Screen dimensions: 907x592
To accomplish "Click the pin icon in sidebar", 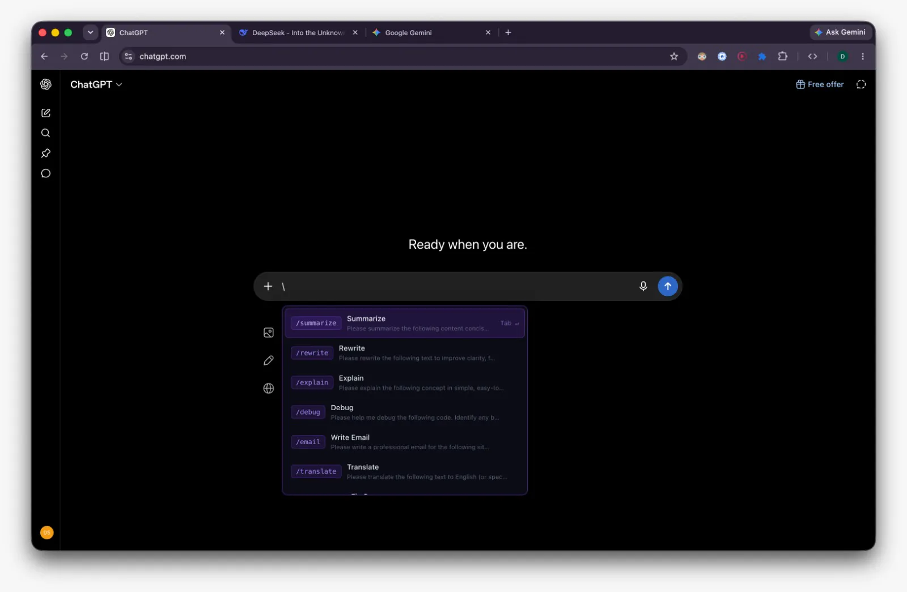I will click(x=46, y=153).
